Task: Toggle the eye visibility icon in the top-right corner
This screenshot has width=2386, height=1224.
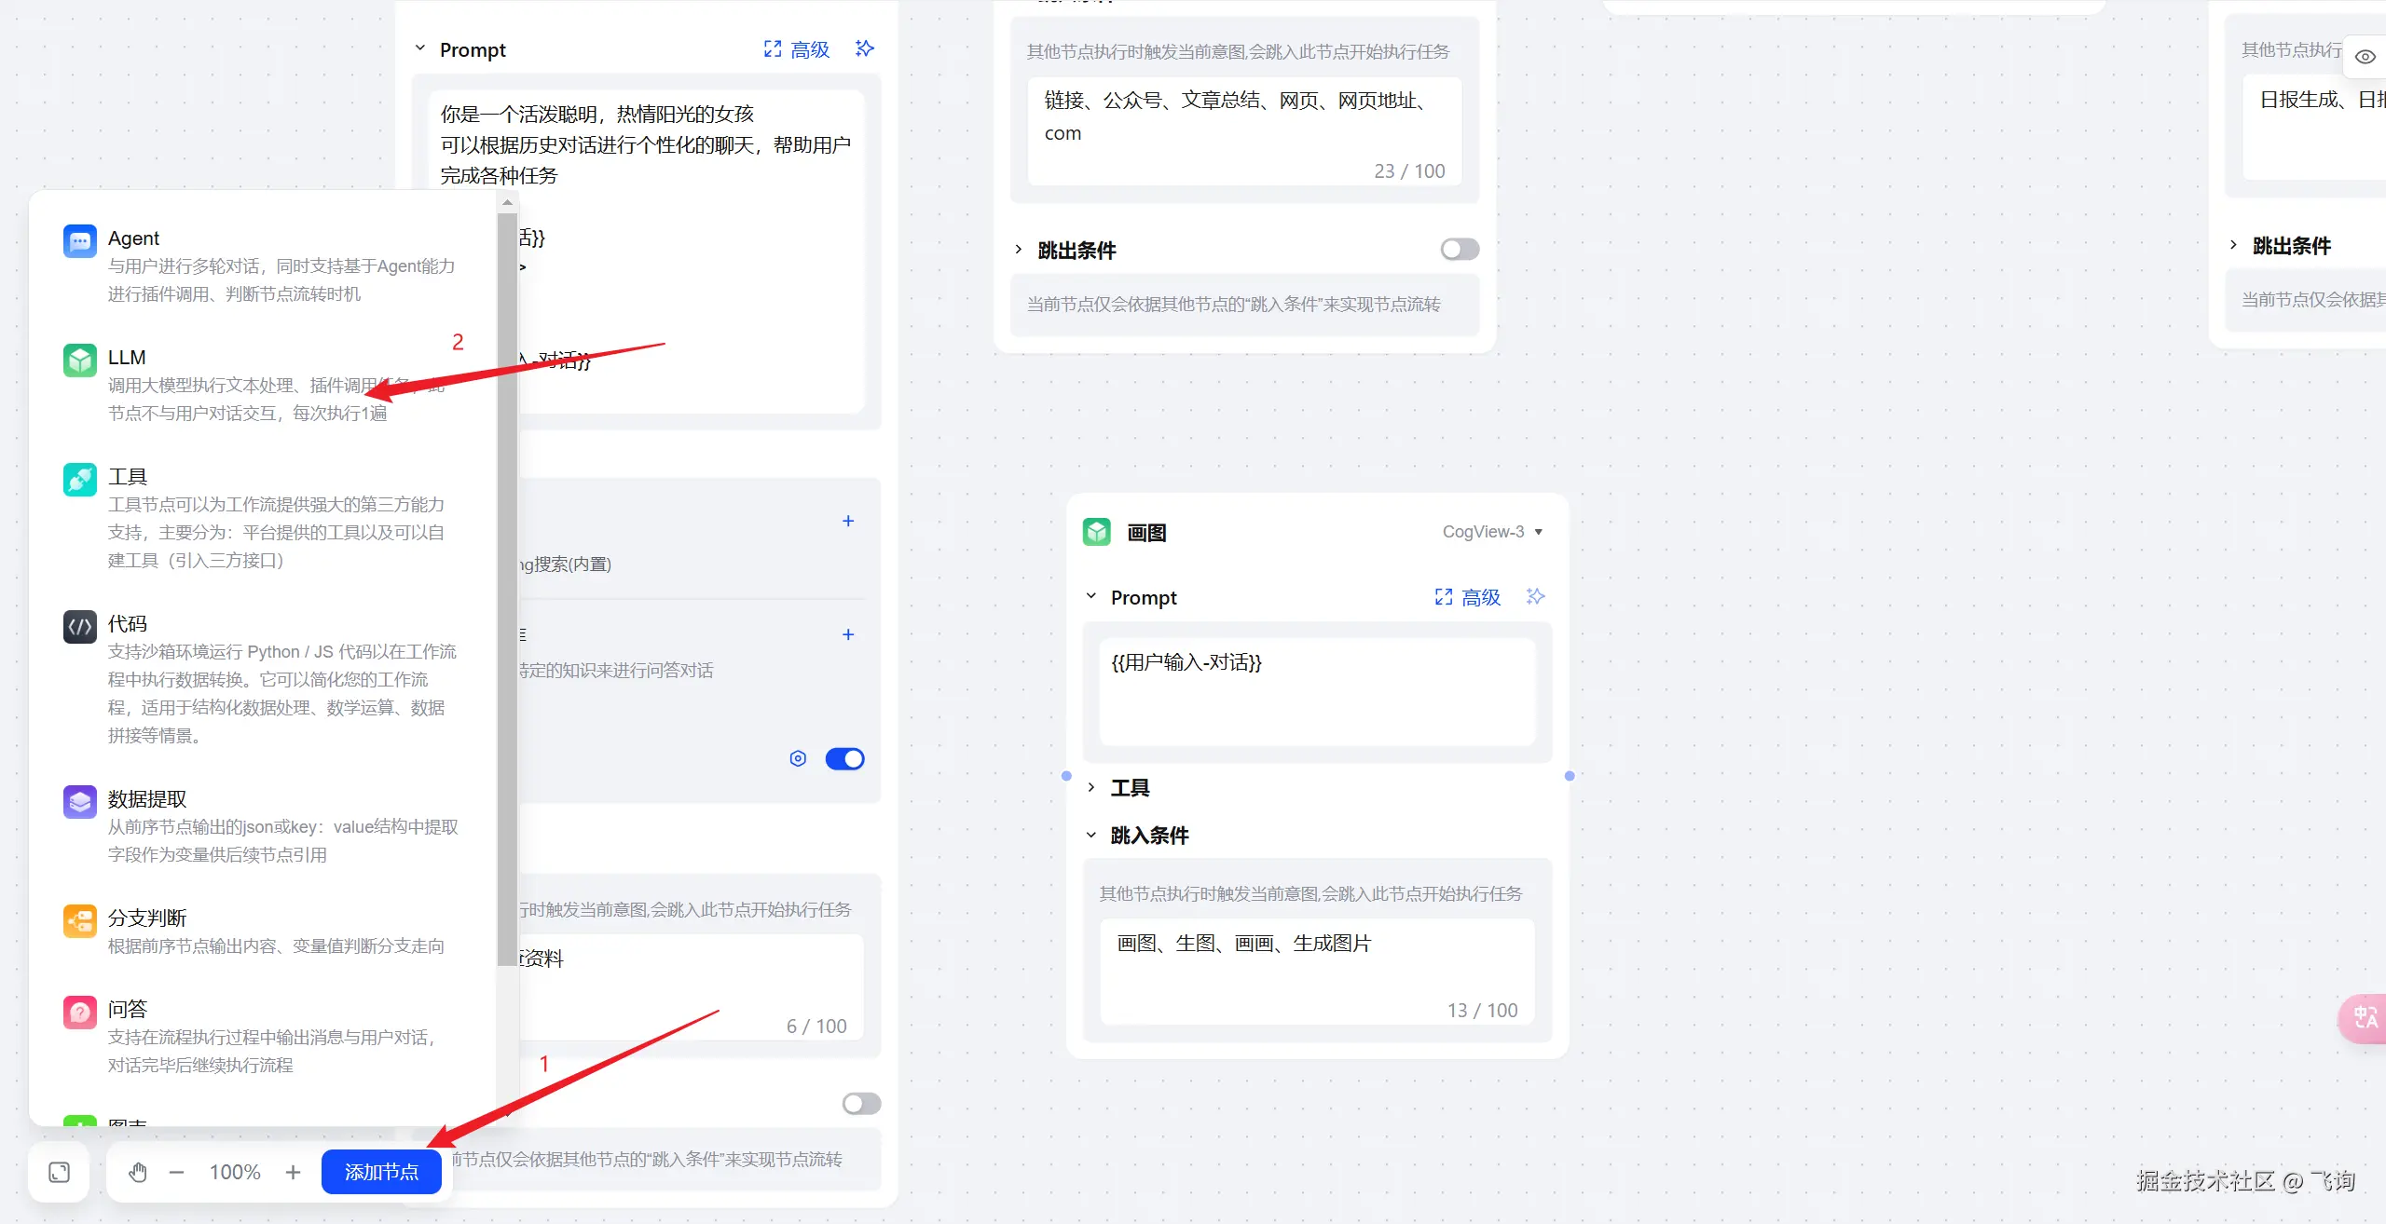Action: (2365, 57)
